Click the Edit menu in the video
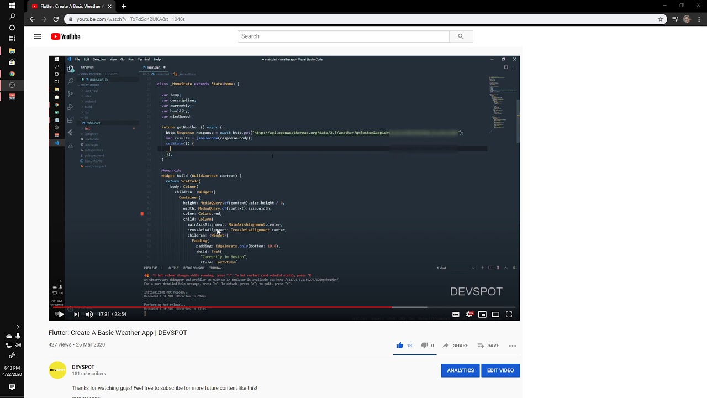 coord(87,59)
